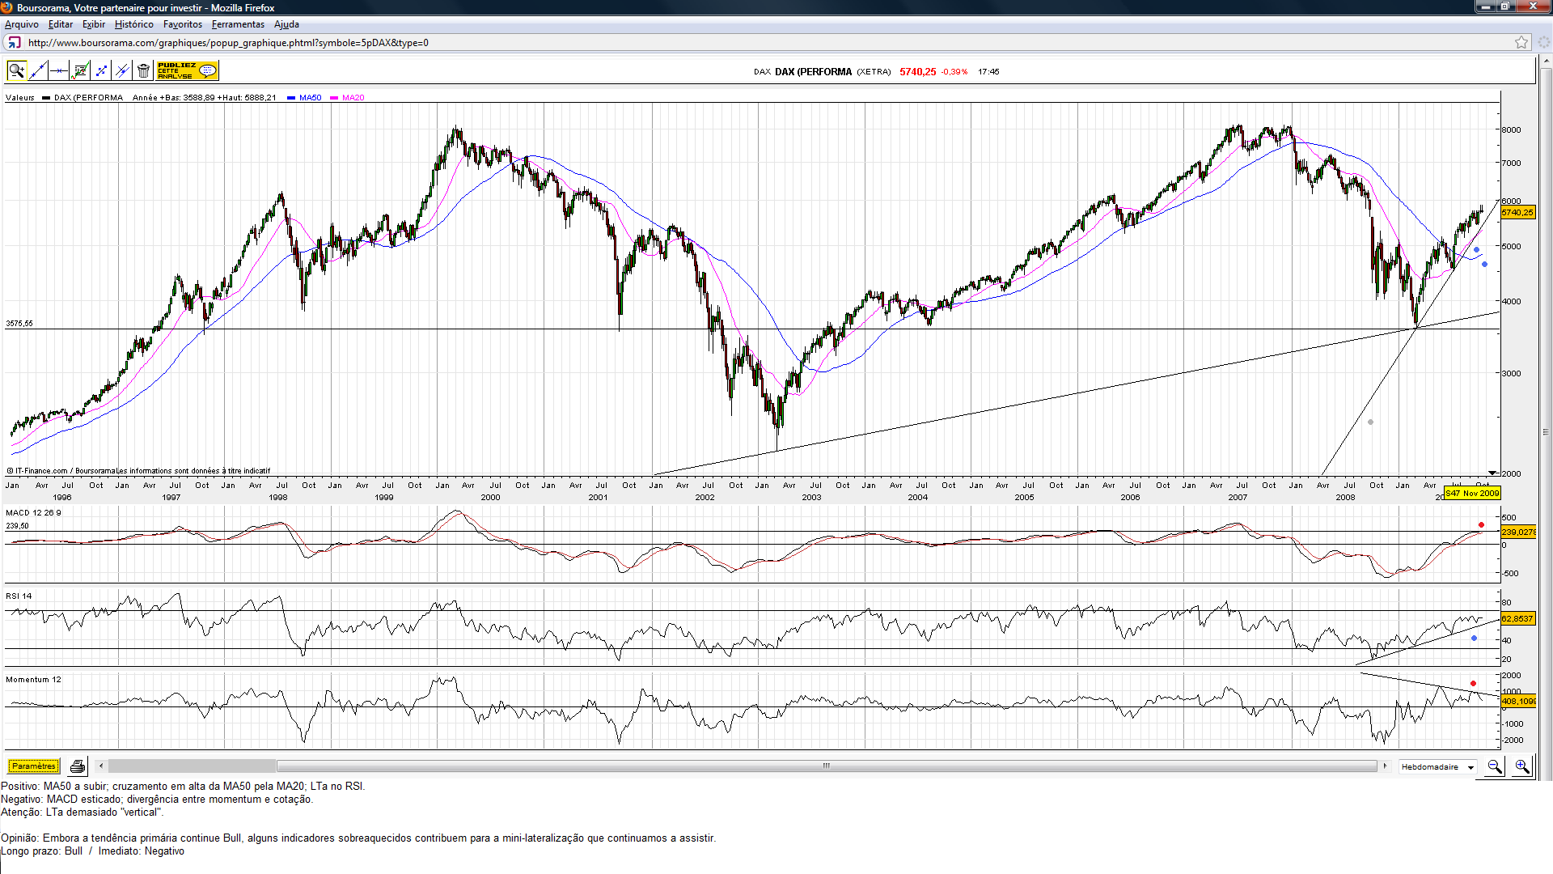Screen dimensions: 1553x874
Task: Click the MACD 12 26 9 indicator label
Action: (x=33, y=513)
